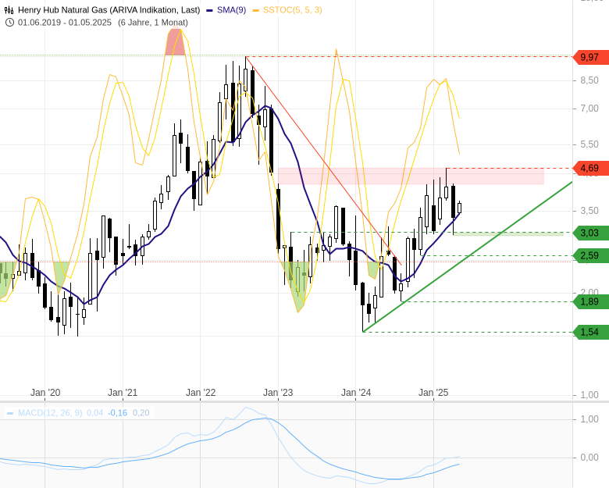Screen dimensions: 609x488
Task: Click the orange SSTOC legend color line
Action: pyautogui.click(x=255, y=10)
